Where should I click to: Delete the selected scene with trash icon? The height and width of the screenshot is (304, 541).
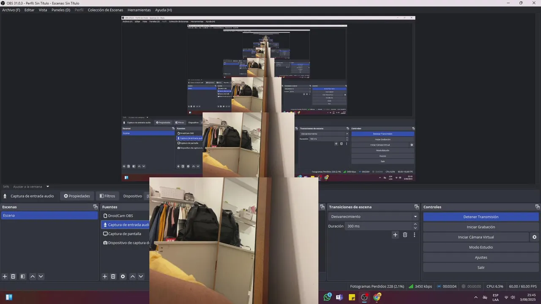point(13,277)
